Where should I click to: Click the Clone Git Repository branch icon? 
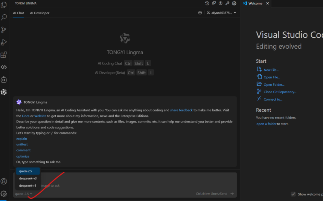259,91
